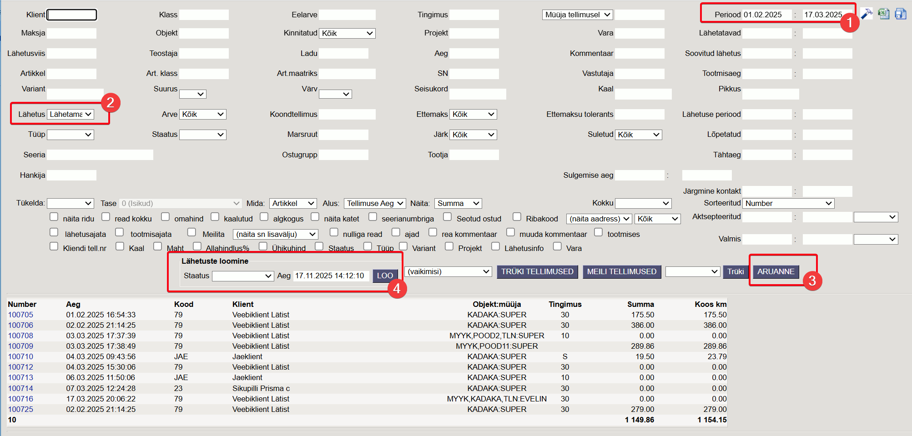Viewport: 912px width, 436px height.
Task: Open order link 100716
Action: pyautogui.click(x=20, y=399)
